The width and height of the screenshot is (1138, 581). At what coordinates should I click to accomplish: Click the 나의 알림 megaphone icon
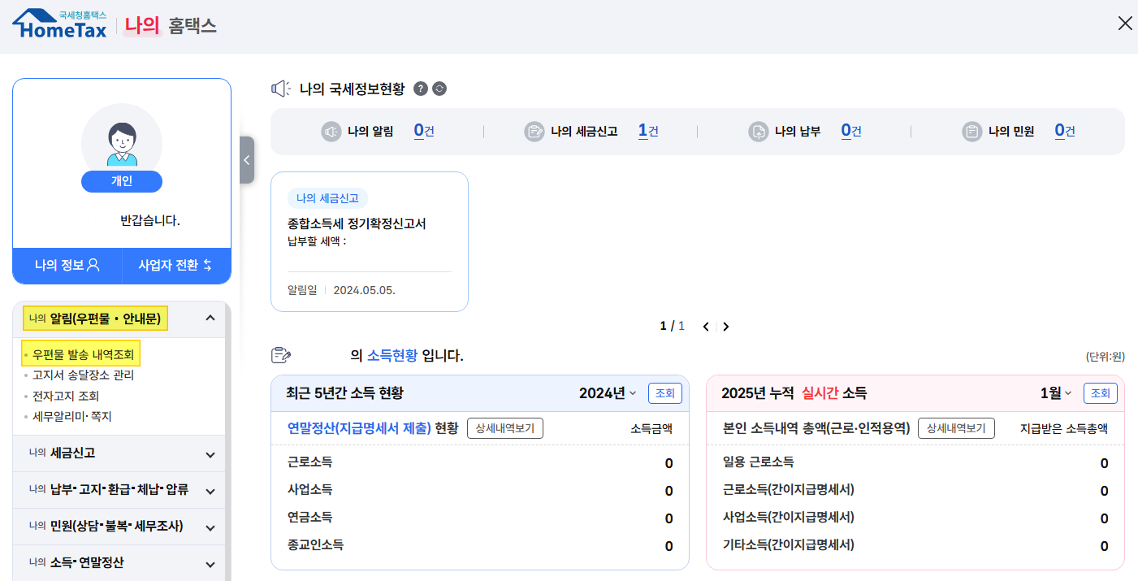(x=331, y=132)
